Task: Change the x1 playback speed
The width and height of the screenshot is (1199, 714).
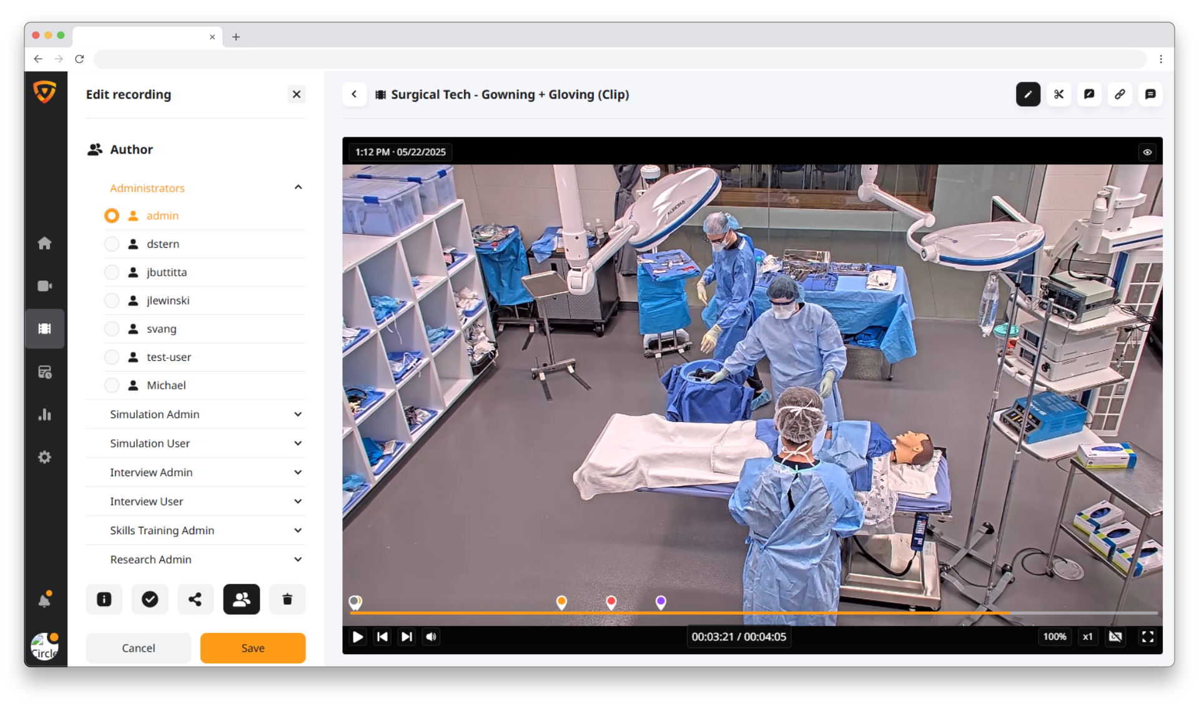Action: coord(1088,637)
